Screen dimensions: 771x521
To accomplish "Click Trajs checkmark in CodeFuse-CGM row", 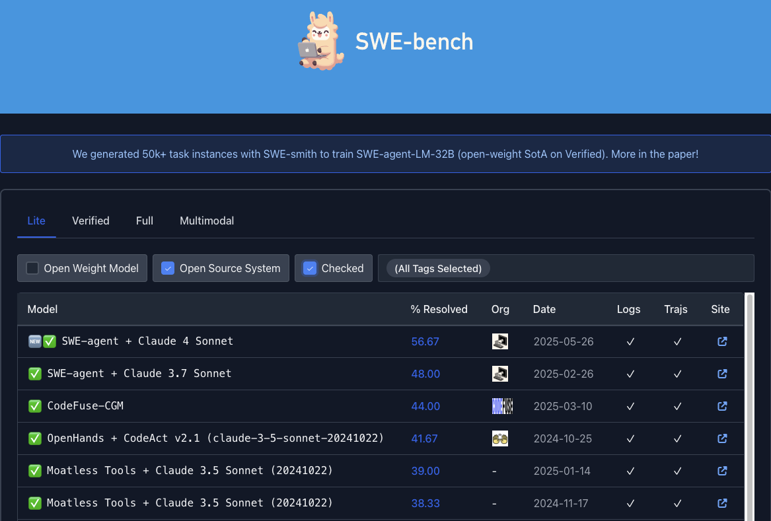I will point(677,407).
